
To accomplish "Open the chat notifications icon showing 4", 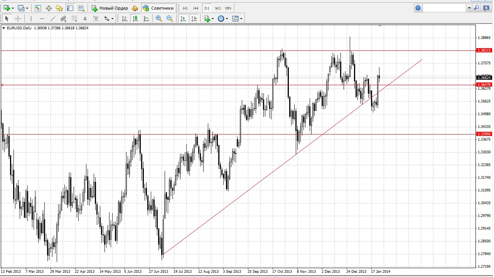I will (486, 8).
